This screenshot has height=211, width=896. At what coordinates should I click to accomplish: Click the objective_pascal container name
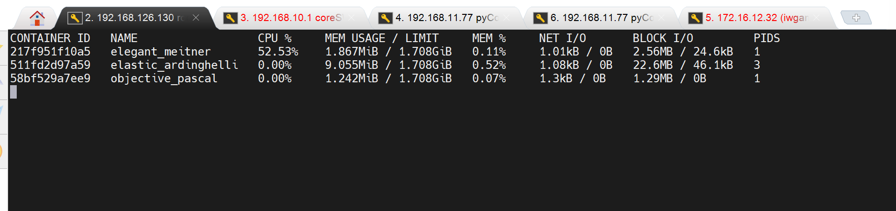point(164,78)
